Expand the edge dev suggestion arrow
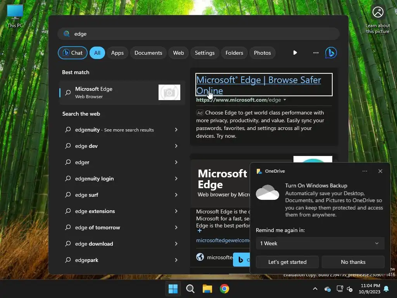This screenshot has height=298, width=397. coord(176,146)
